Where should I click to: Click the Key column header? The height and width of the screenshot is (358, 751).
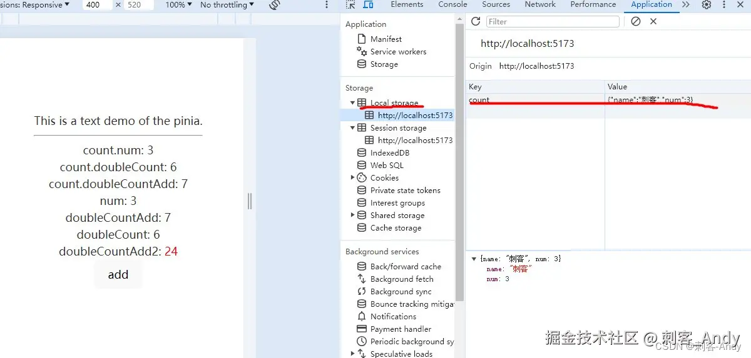point(535,87)
